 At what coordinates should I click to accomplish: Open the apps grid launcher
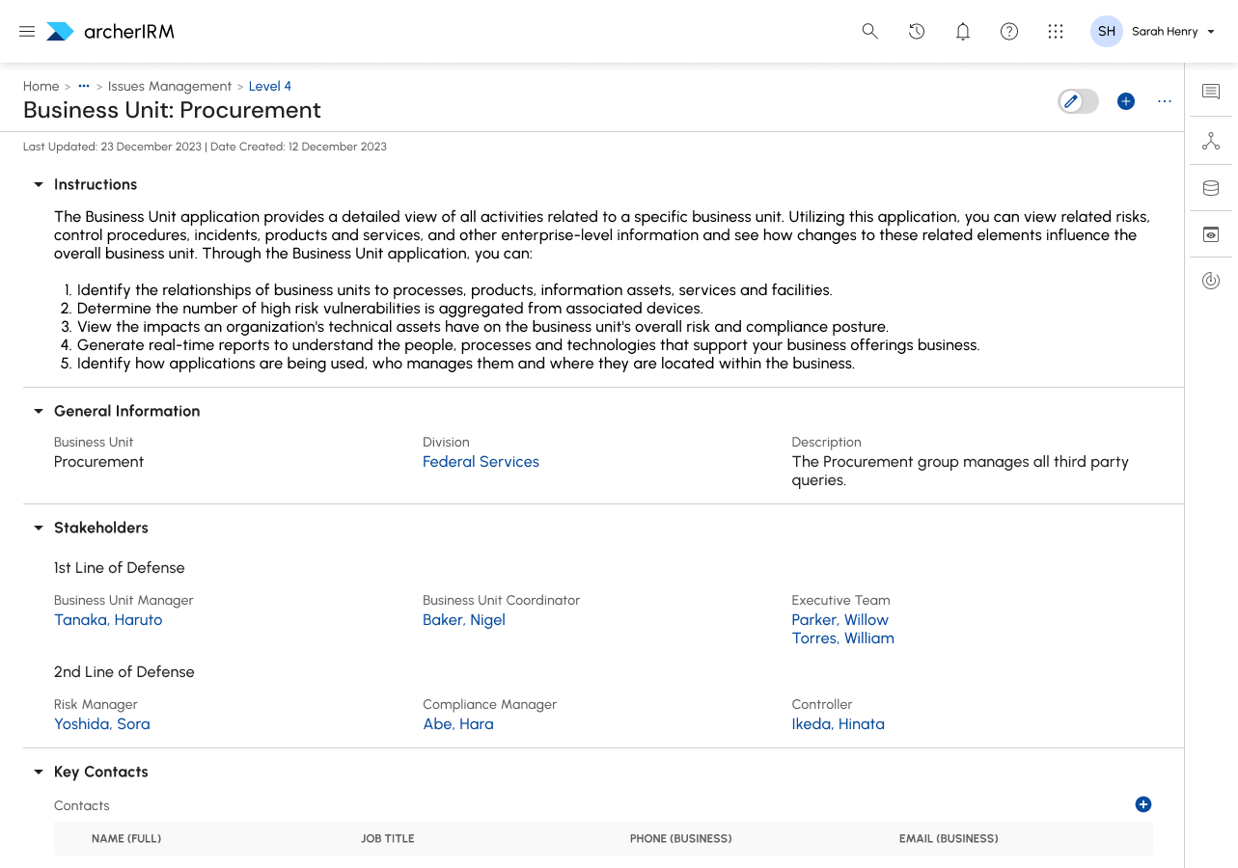tap(1056, 32)
